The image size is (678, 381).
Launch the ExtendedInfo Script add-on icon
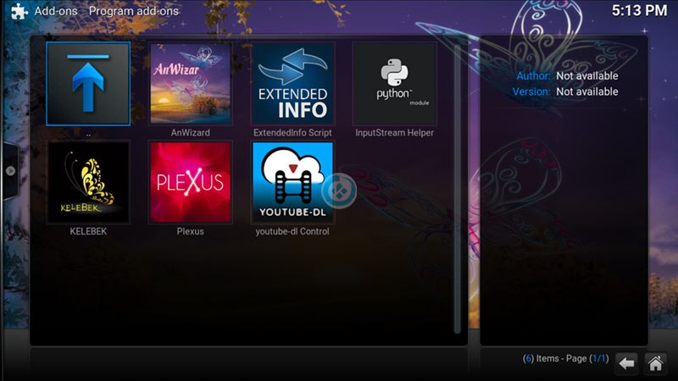point(292,84)
